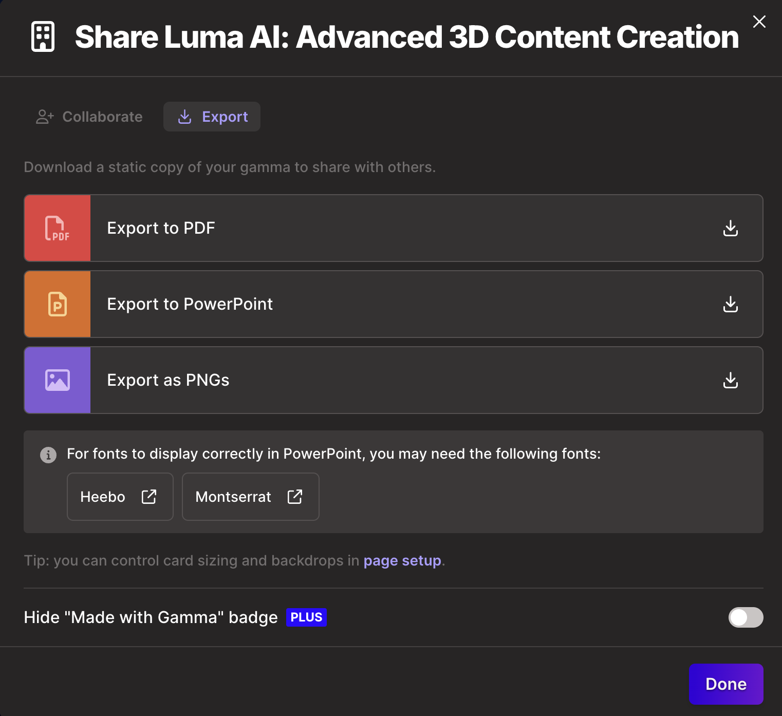
Task: Click the PNG image icon
Action: click(x=57, y=380)
